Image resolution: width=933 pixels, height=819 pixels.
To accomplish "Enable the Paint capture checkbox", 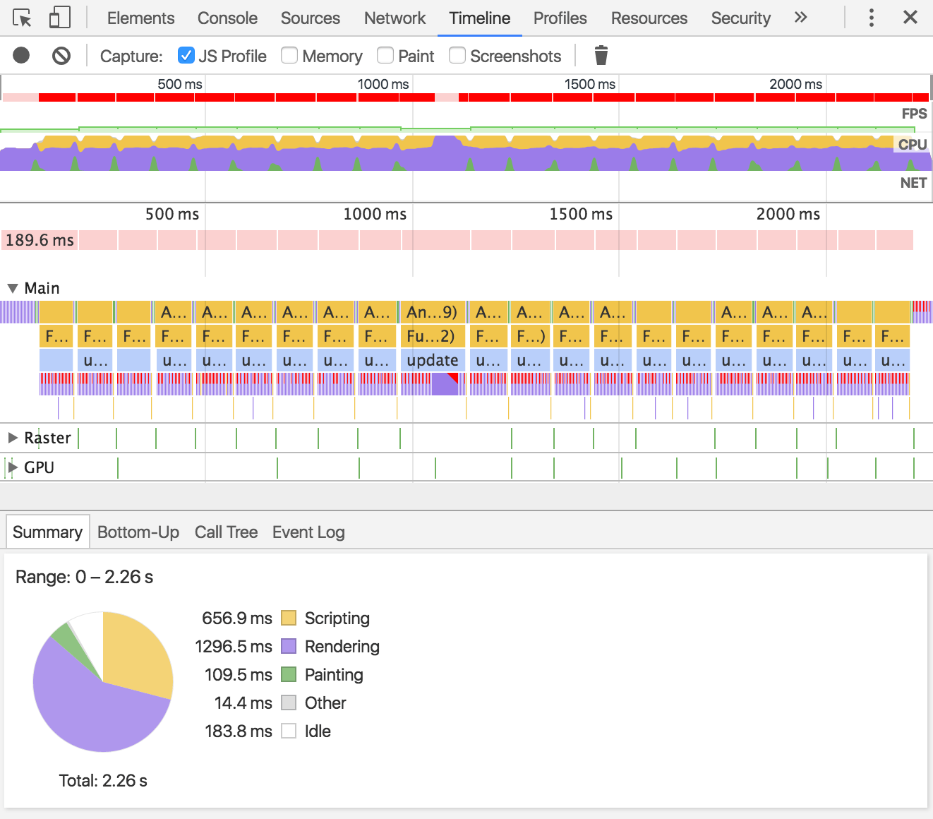I will pos(385,55).
